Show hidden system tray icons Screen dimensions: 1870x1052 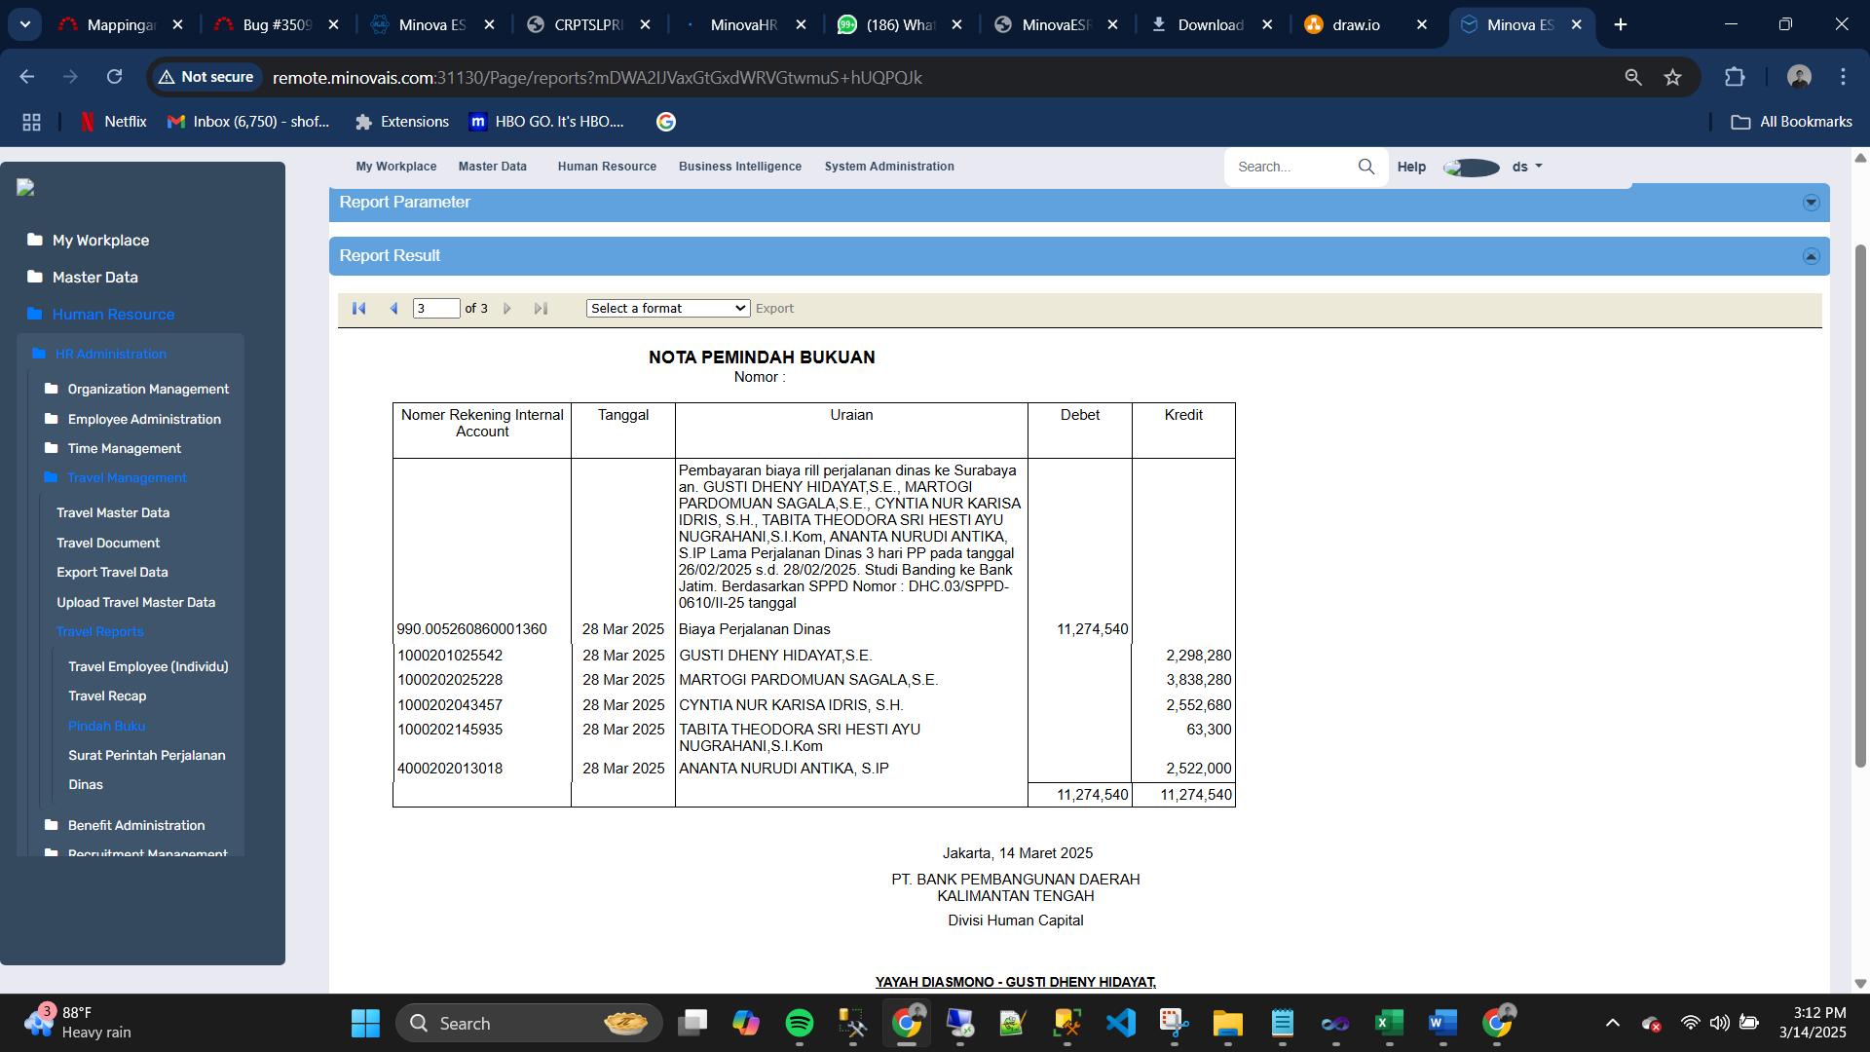(1613, 1024)
